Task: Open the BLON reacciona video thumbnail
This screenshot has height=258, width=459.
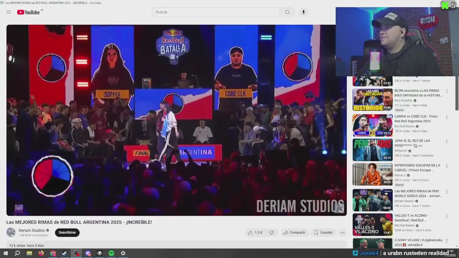Action: tap(373, 100)
